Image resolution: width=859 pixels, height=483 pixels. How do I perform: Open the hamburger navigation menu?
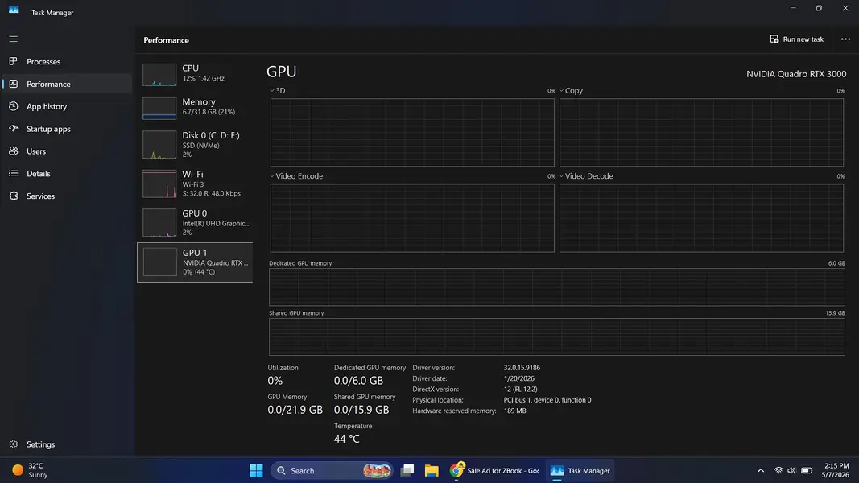tap(13, 39)
